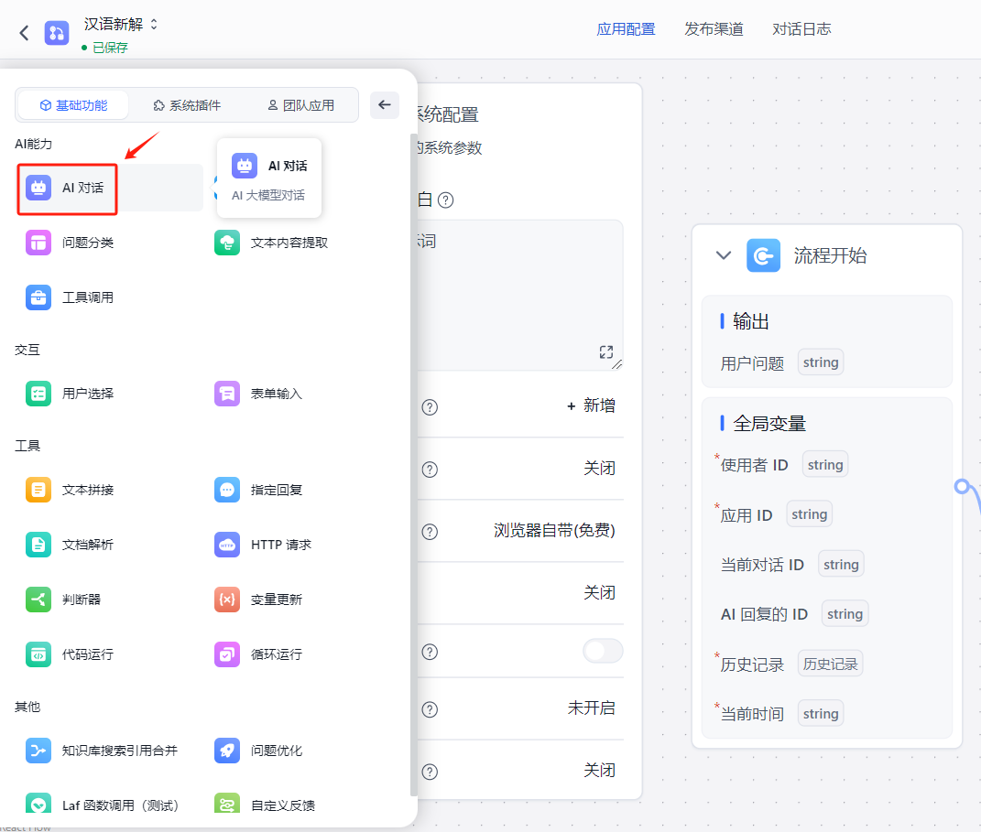Open the 关闭 setting below 浏览器自带
981x832 pixels.
pos(599,592)
